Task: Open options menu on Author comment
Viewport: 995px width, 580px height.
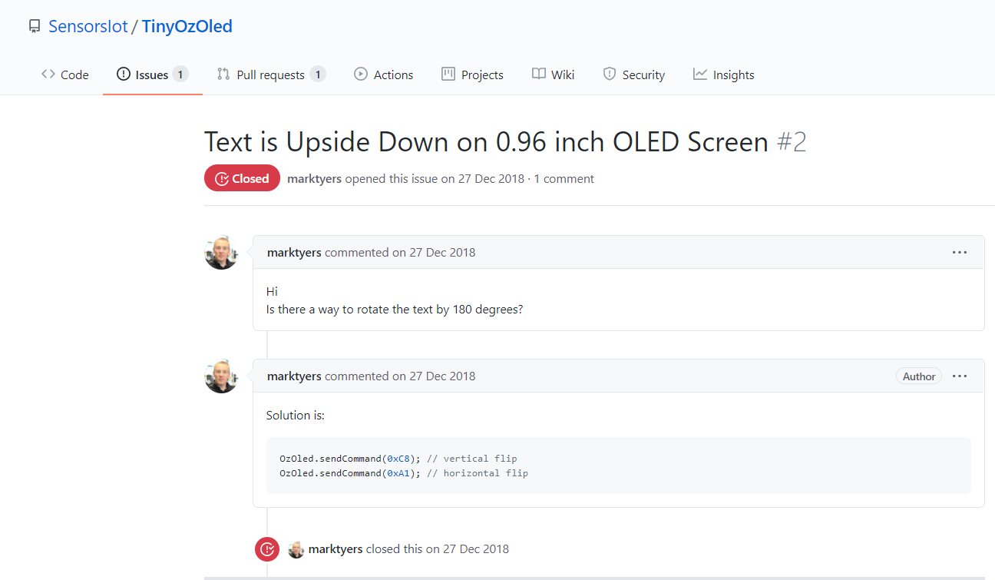Action: coord(960,376)
